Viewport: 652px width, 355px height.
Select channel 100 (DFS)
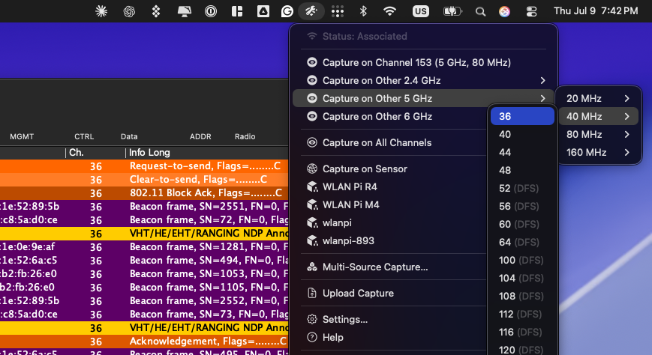tap(522, 261)
